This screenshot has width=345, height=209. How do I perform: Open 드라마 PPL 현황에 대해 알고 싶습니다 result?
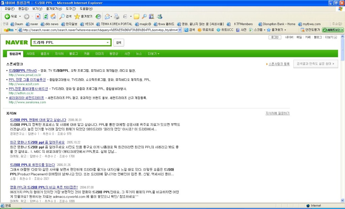coord(38,120)
